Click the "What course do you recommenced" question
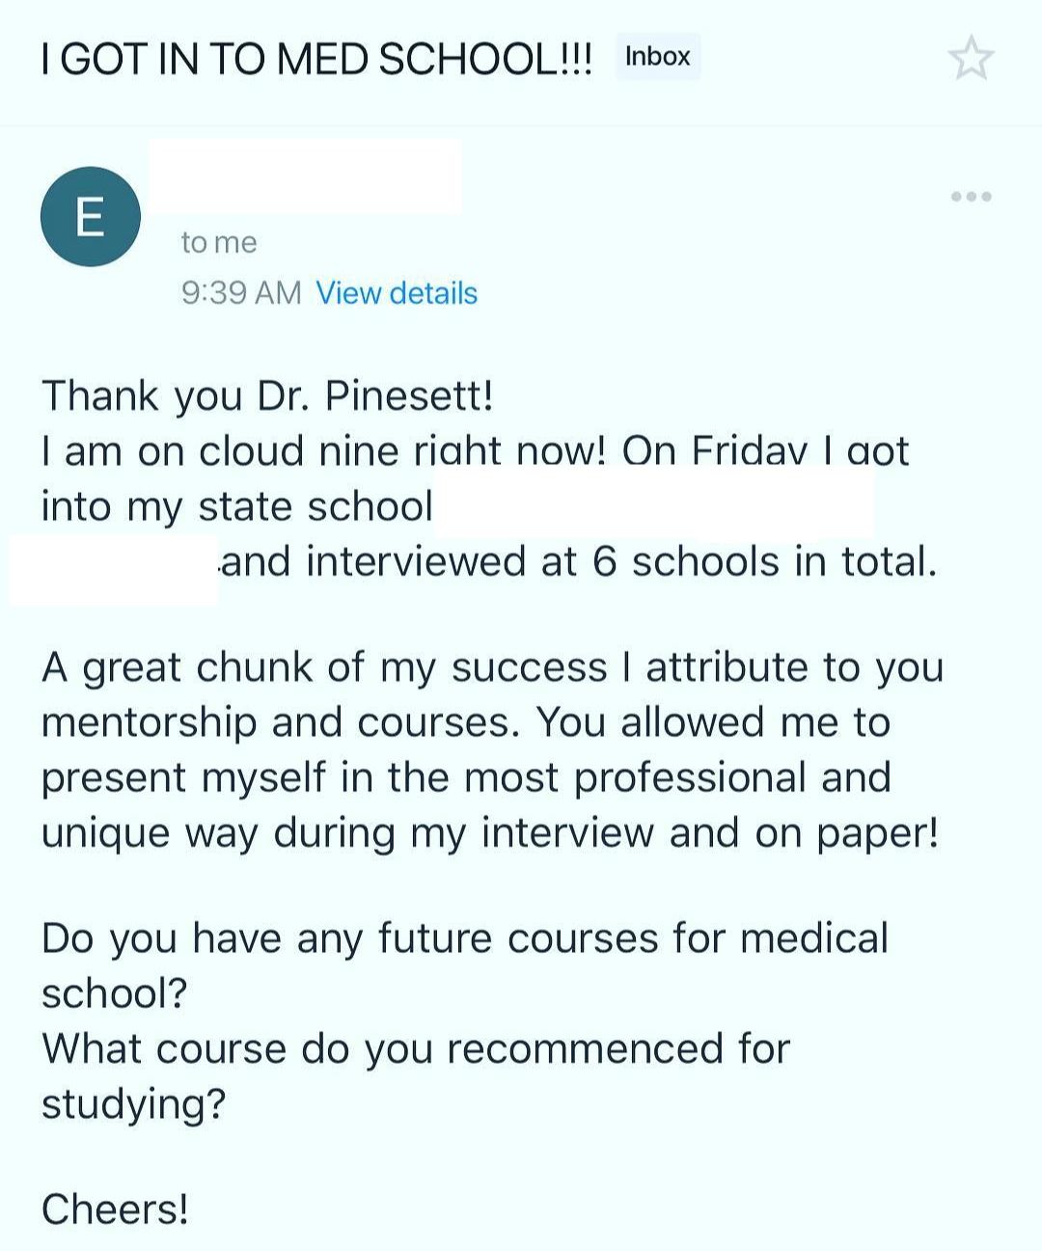1042x1251 pixels. (415, 1049)
